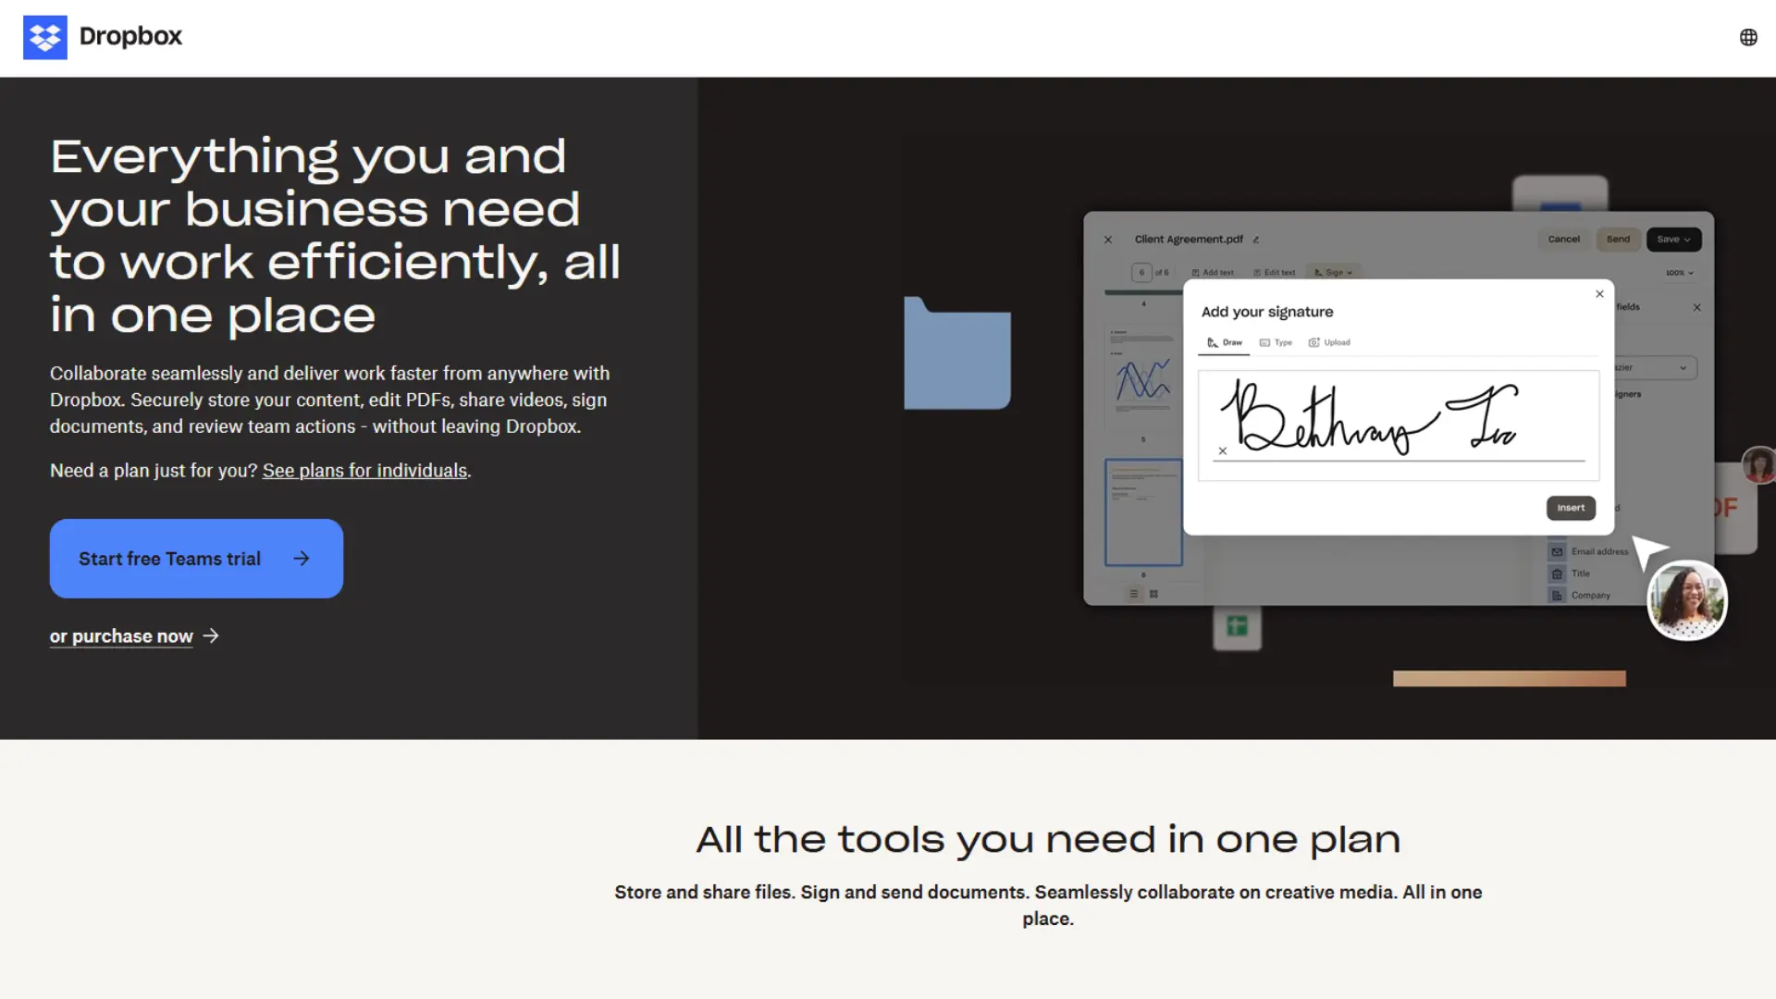The width and height of the screenshot is (1776, 999).
Task: Click the paragraph starting "Collaborate seamlessly and deliver"
Action: (329, 400)
